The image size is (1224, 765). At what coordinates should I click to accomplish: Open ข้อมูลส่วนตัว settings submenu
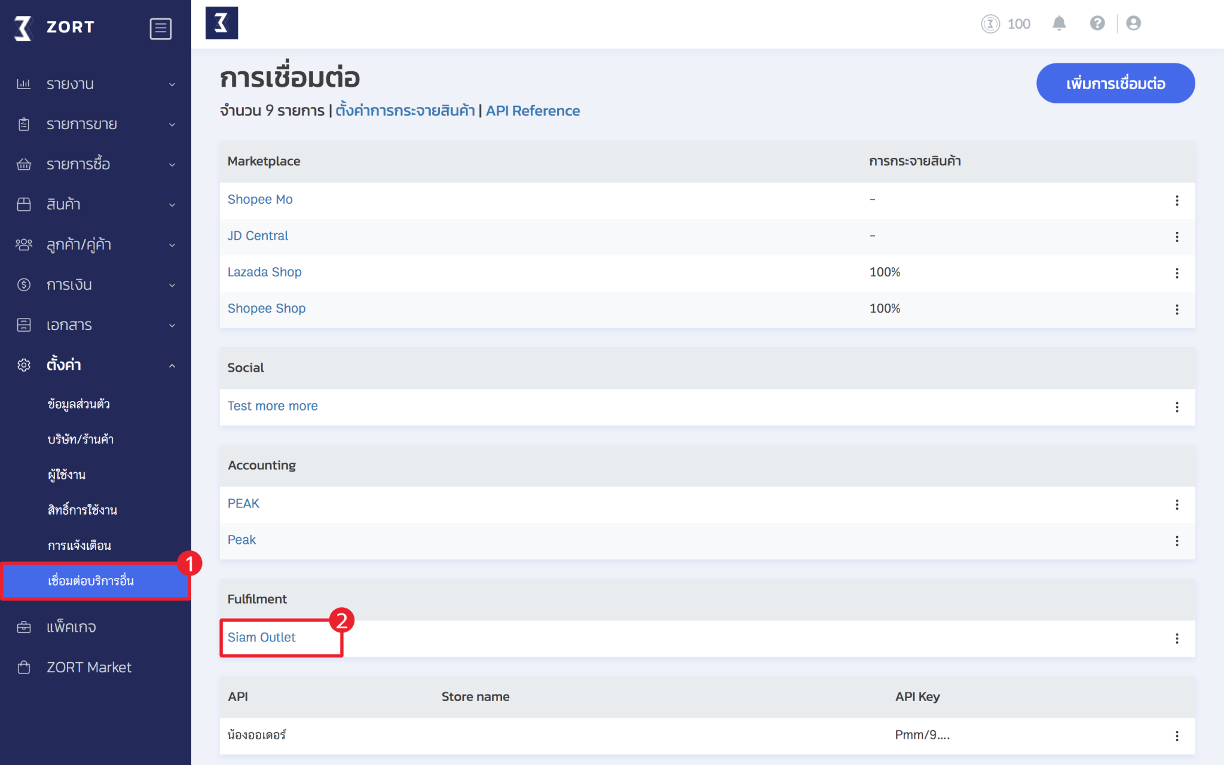[x=78, y=404]
